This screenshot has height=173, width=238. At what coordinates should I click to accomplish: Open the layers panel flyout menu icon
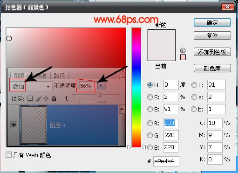[122, 77]
